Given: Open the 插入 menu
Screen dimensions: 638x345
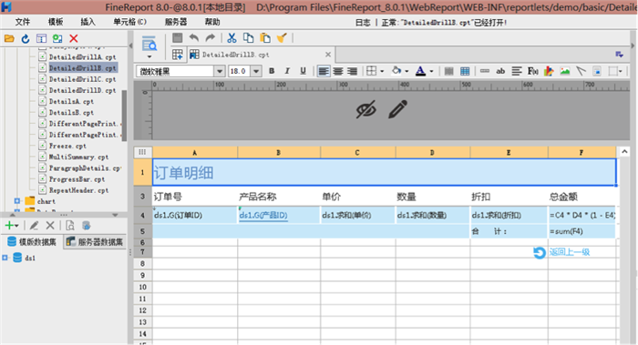Looking at the screenshot, I should (x=87, y=22).
